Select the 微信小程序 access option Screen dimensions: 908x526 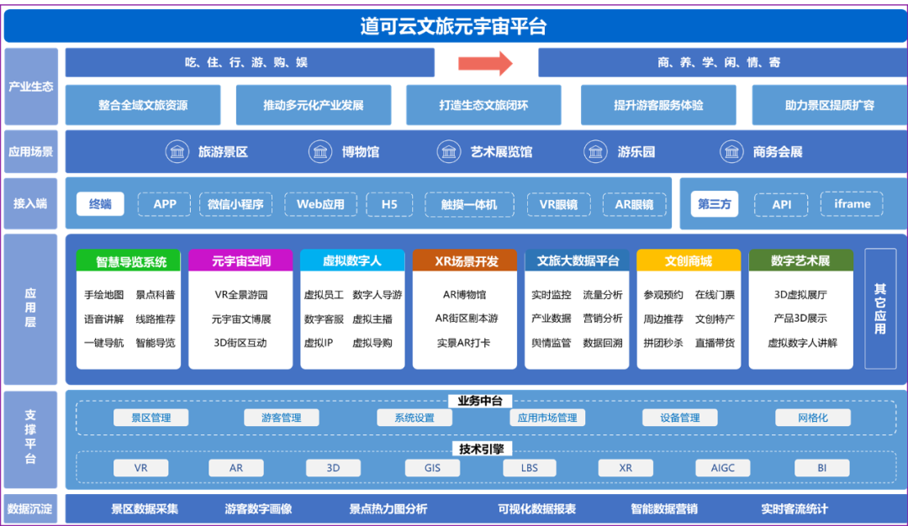[x=235, y=204]
